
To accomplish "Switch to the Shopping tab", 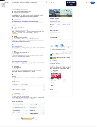I will click(19, 6).
